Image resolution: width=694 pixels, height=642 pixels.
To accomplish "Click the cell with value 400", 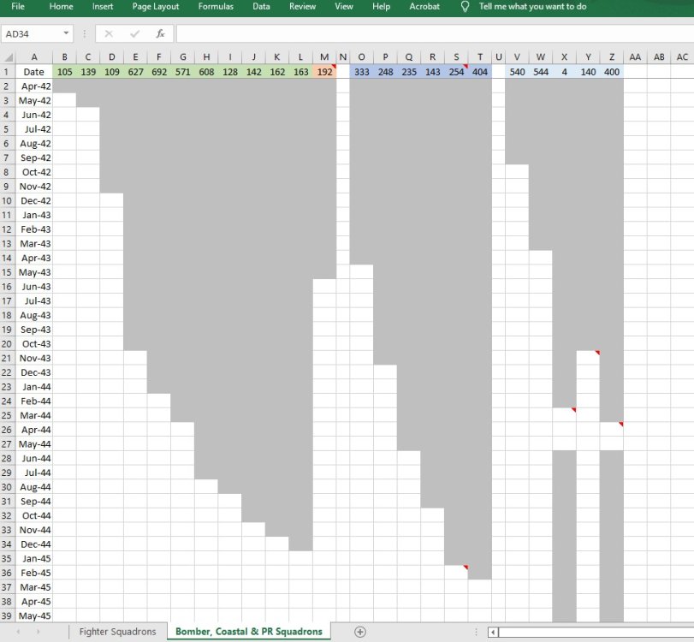I will tap(612, 72).
